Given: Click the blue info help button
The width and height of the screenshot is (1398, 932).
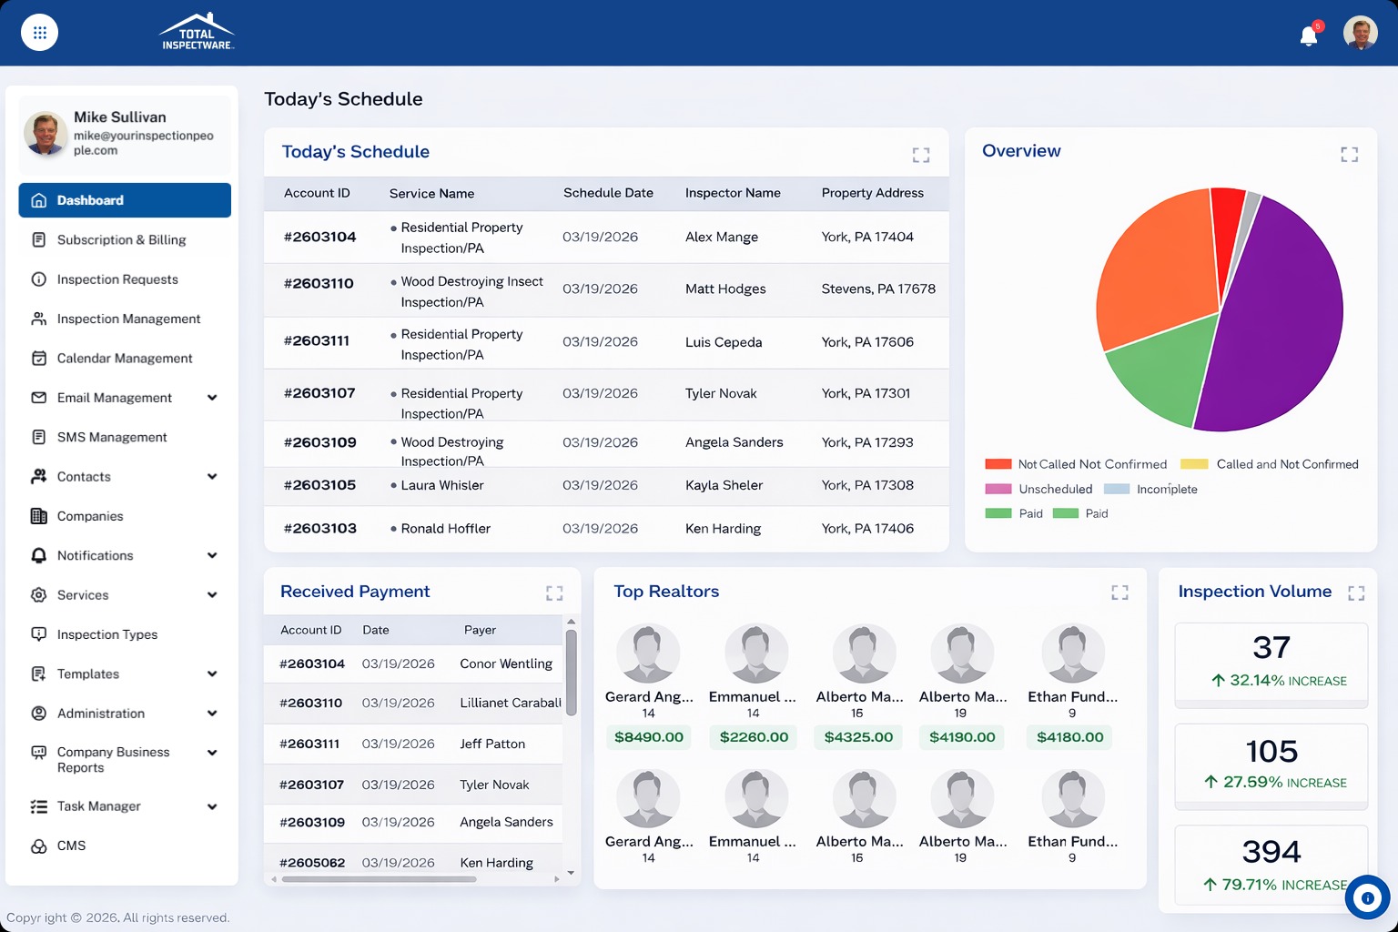Looking at the screenshot, I should pyautogui.click(x=1367, y=898).
